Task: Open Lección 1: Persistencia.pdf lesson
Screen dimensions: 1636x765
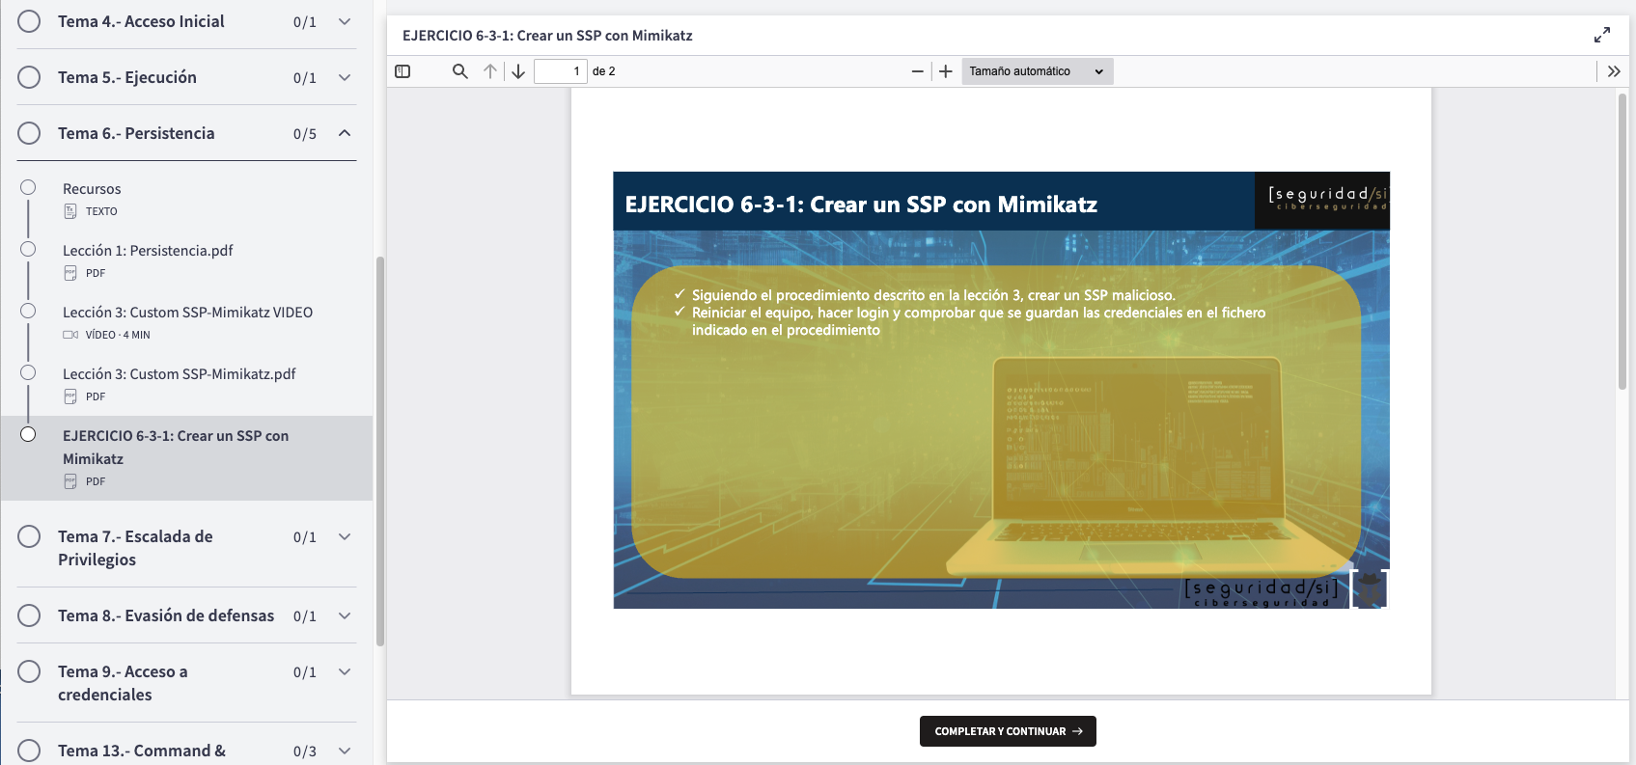Action: tap(148, 251)
